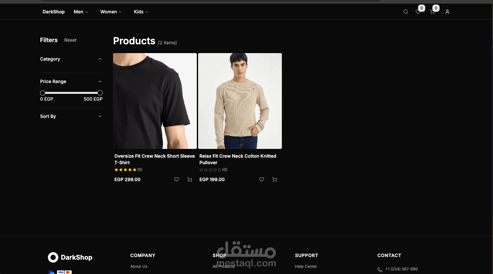The image size is (493, 274).
Task: Open the Oversize Fit T-Shirt product image
Action: [x=155, y=101]
